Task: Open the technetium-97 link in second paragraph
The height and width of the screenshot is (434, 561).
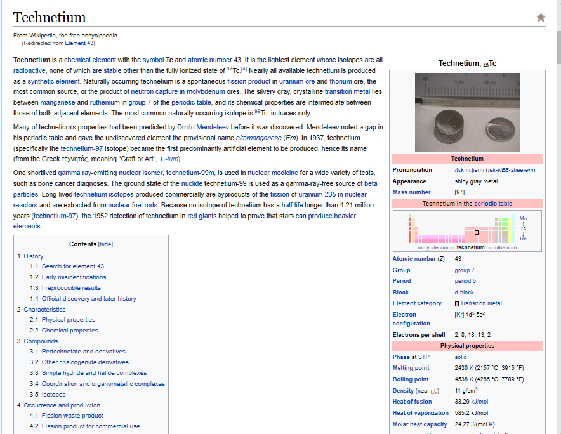Action: [x=82, y=148]
